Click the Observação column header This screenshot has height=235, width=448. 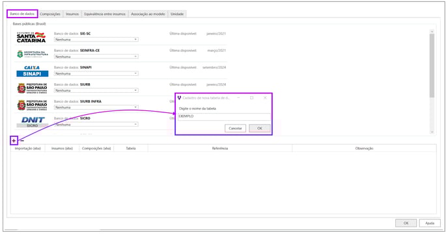click(x=364, y=149)
